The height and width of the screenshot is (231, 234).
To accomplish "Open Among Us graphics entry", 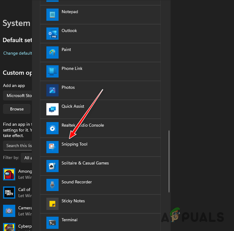I will pos(17,174).
